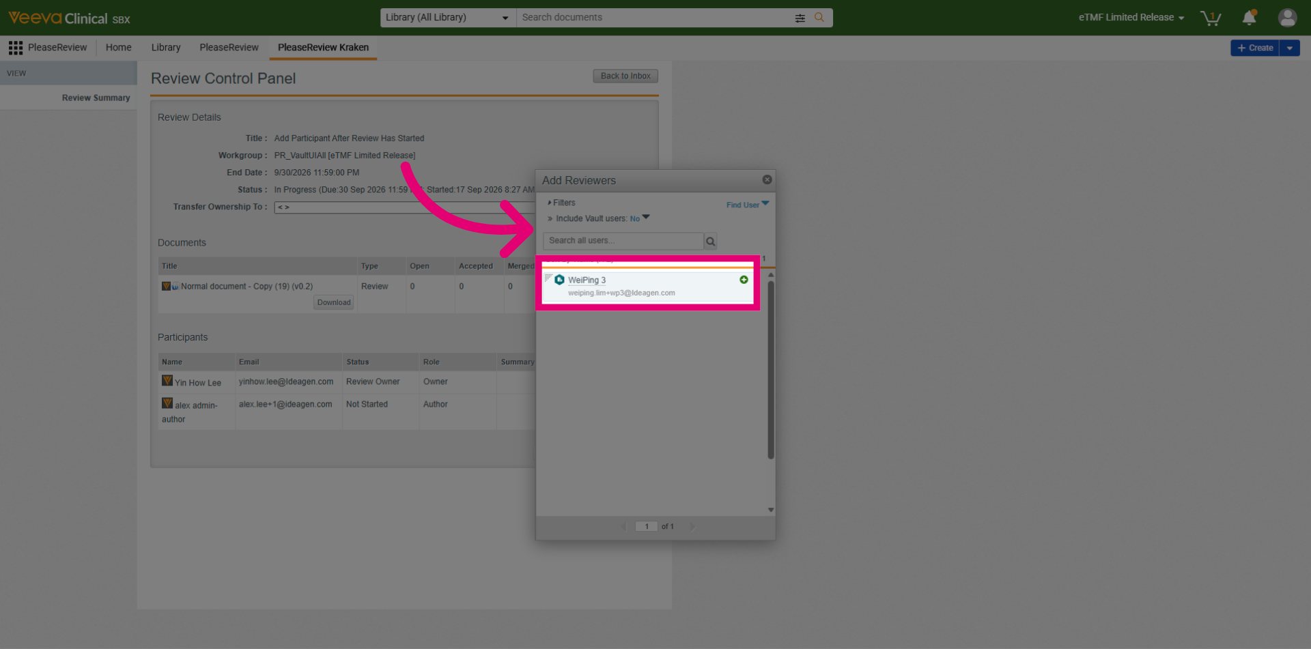Image resolution: width=1311 pixels, height=649 pixels.
Task: Click the Role column header in Participants
Action: (457, 362)
